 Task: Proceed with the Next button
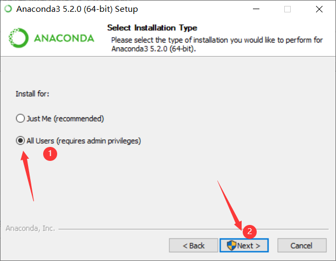(x=244, y=245)
